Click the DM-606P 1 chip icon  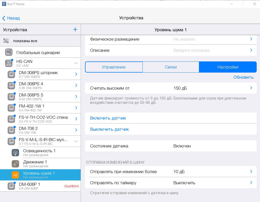click(x=11, y=186)
